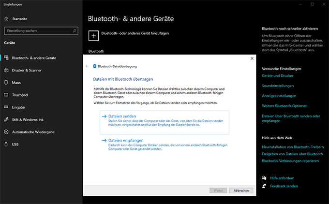Open Neuinstallation von Bluetooth-Treibern link
Image resolution: width=329 pixels, height=204 pixels.
click(x=293, y=147)
